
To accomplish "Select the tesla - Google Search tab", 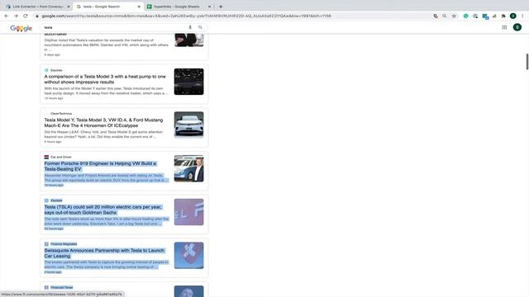I will [108, 7].
